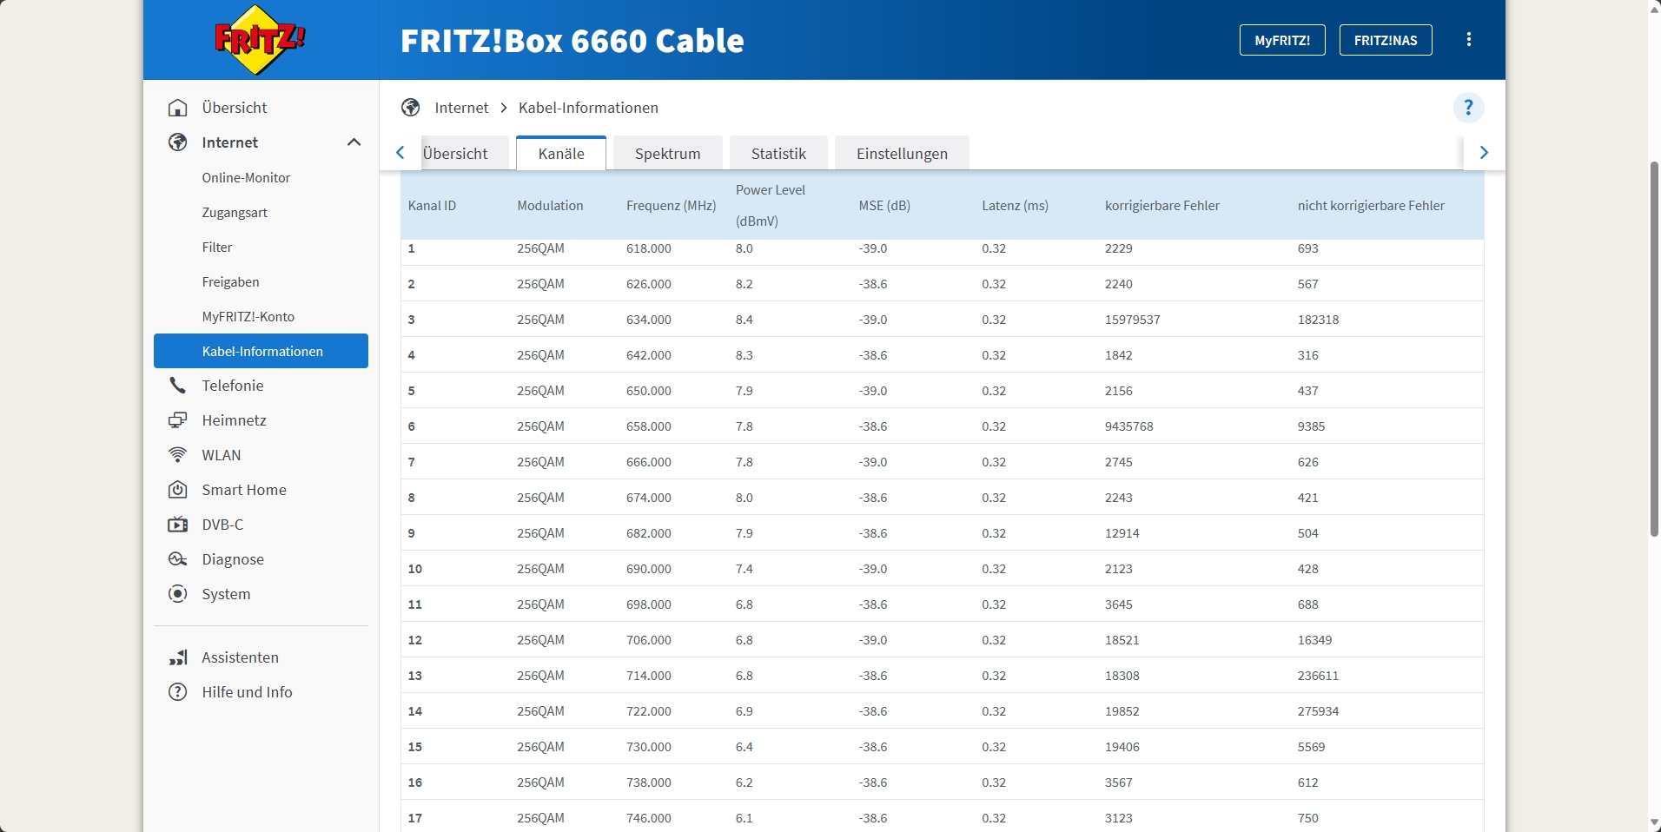Open DVB-C via the TV play icon
The height and width of the screenshot is (832, 1661).
(x=177, y=525)
